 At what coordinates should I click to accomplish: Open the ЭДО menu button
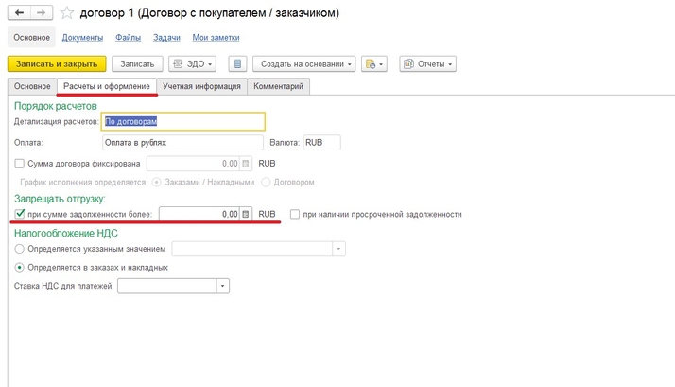point(193,63)
